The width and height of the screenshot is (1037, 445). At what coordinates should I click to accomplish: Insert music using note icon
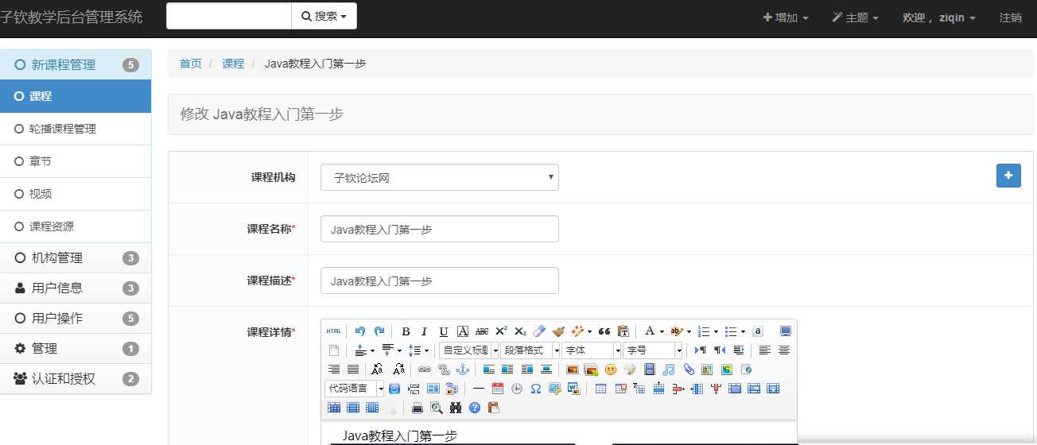pos(669,370)
